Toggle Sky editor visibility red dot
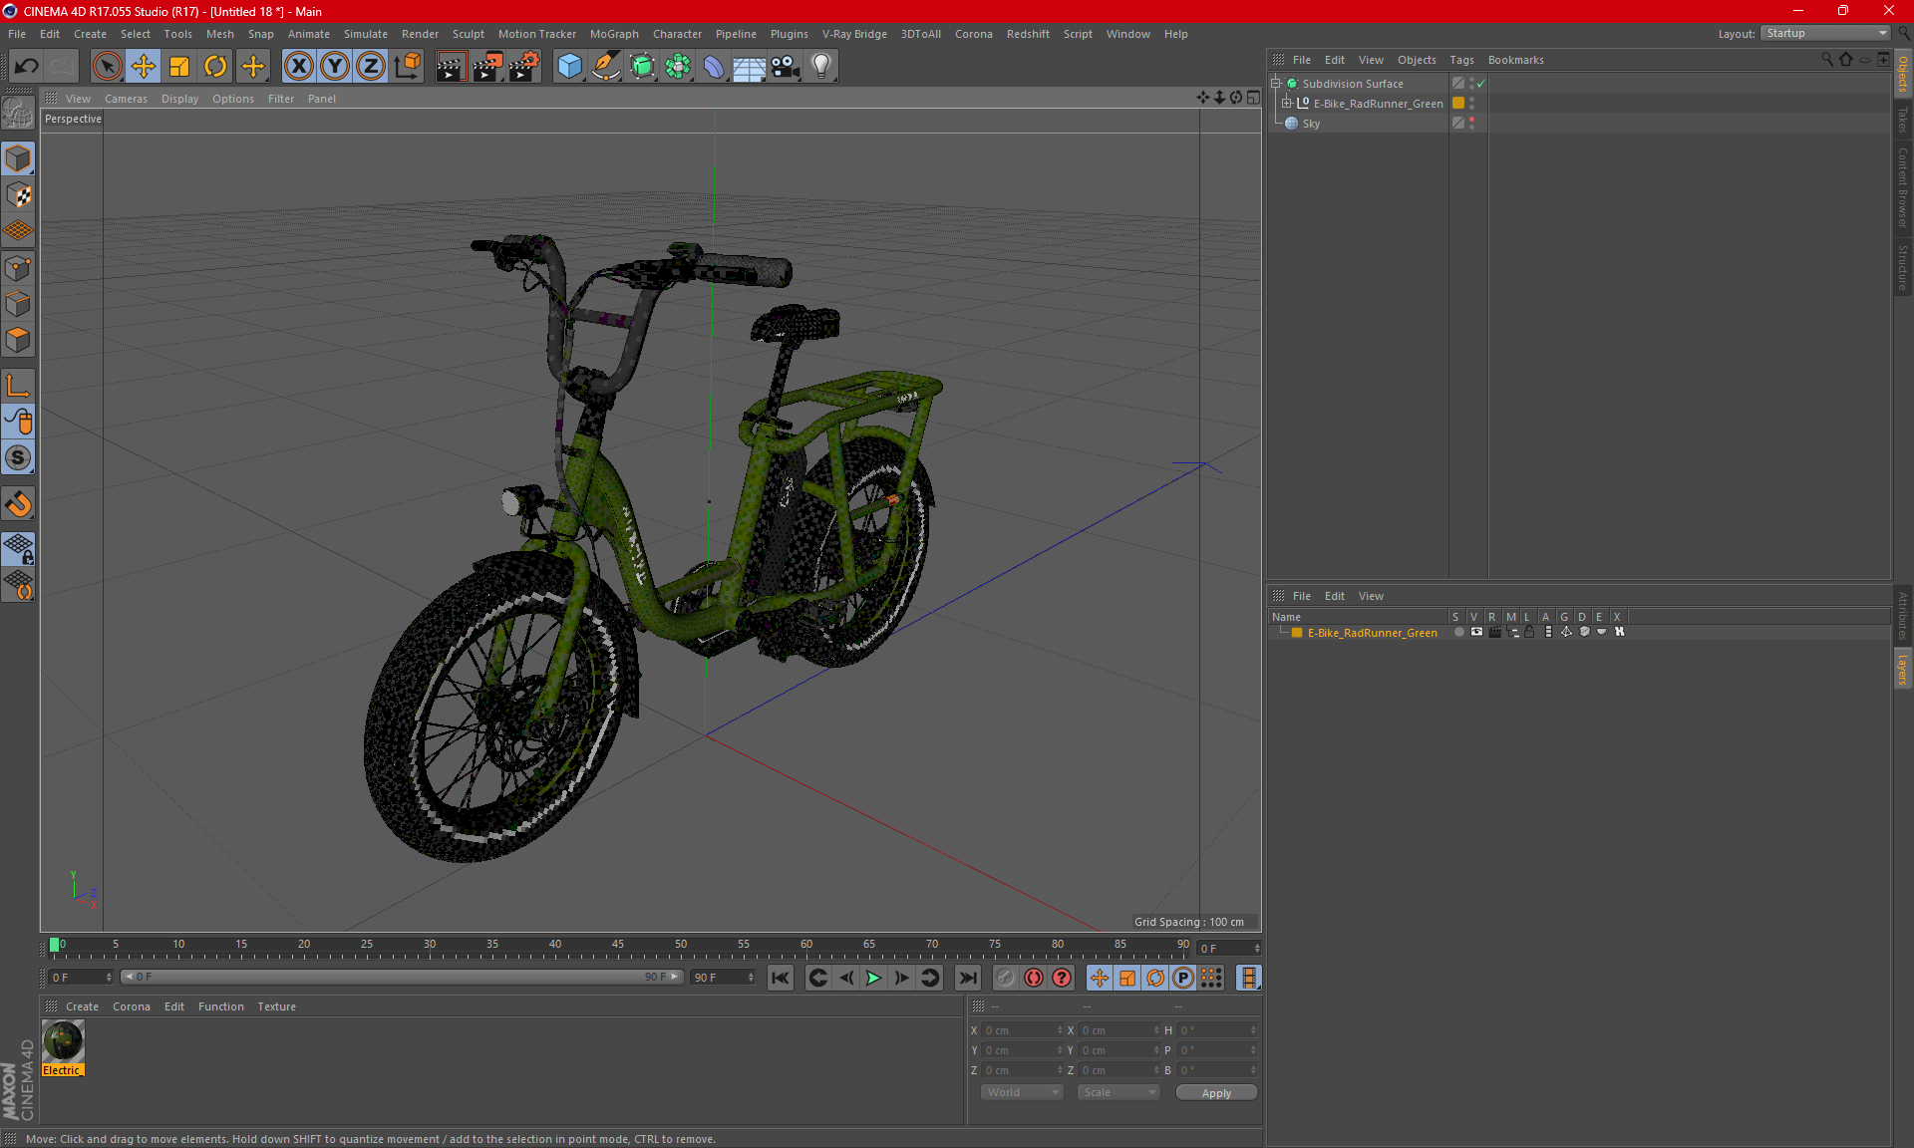This screenshot has width=1914, height=1148. (x=1471, y=120)
